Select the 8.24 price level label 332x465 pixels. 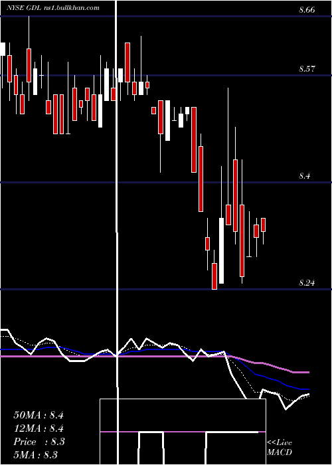click(307, 282)
